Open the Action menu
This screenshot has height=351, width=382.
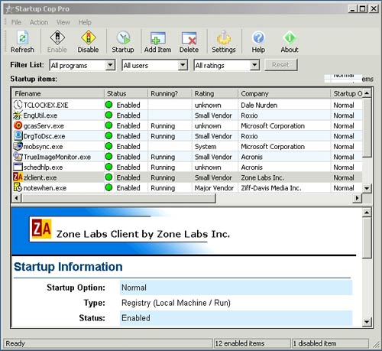(x=39, y=22)
